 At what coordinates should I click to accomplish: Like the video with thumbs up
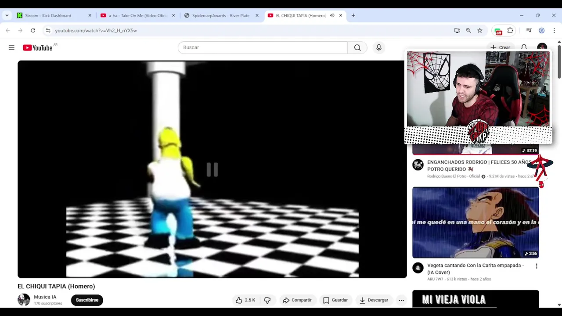point(245,300)
